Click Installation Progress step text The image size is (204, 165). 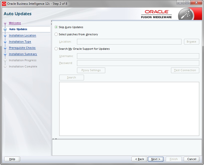click(23, 60)
